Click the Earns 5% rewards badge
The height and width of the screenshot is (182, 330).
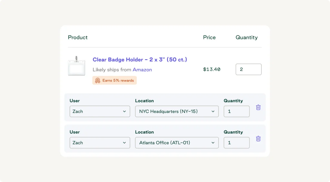click(x=114, y=81)
